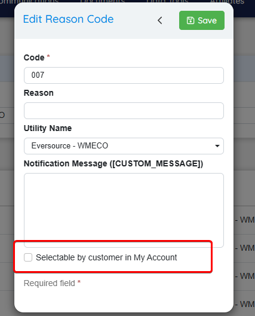Click the 'Selectable by customer in My Account' label
The width and height of the screenshot is (255, 316).
pyautogui.click(x=106, y=257)
